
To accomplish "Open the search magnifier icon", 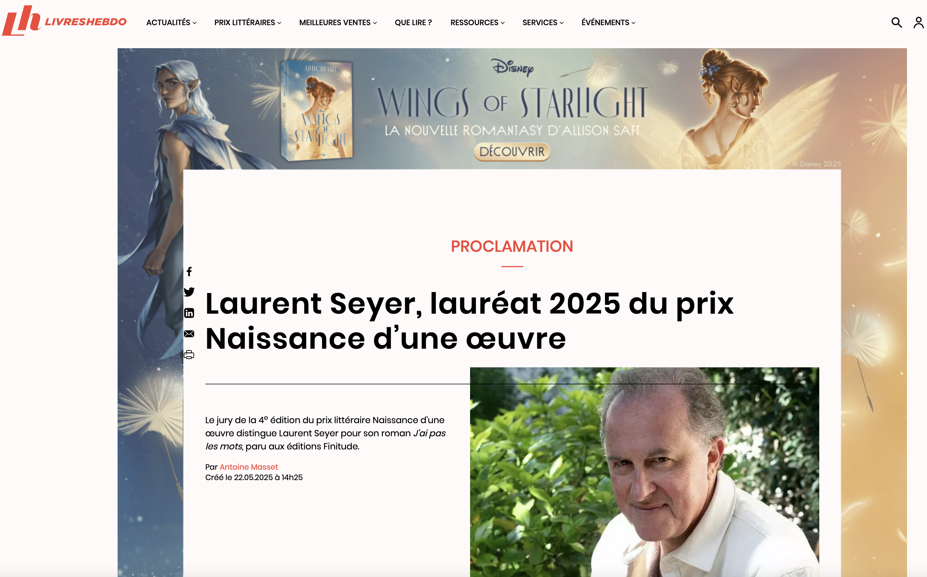I will [x=896, y=22].
